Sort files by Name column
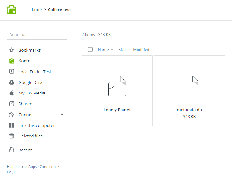The height and width of the screenshot is (181, 232). [103, 50]
